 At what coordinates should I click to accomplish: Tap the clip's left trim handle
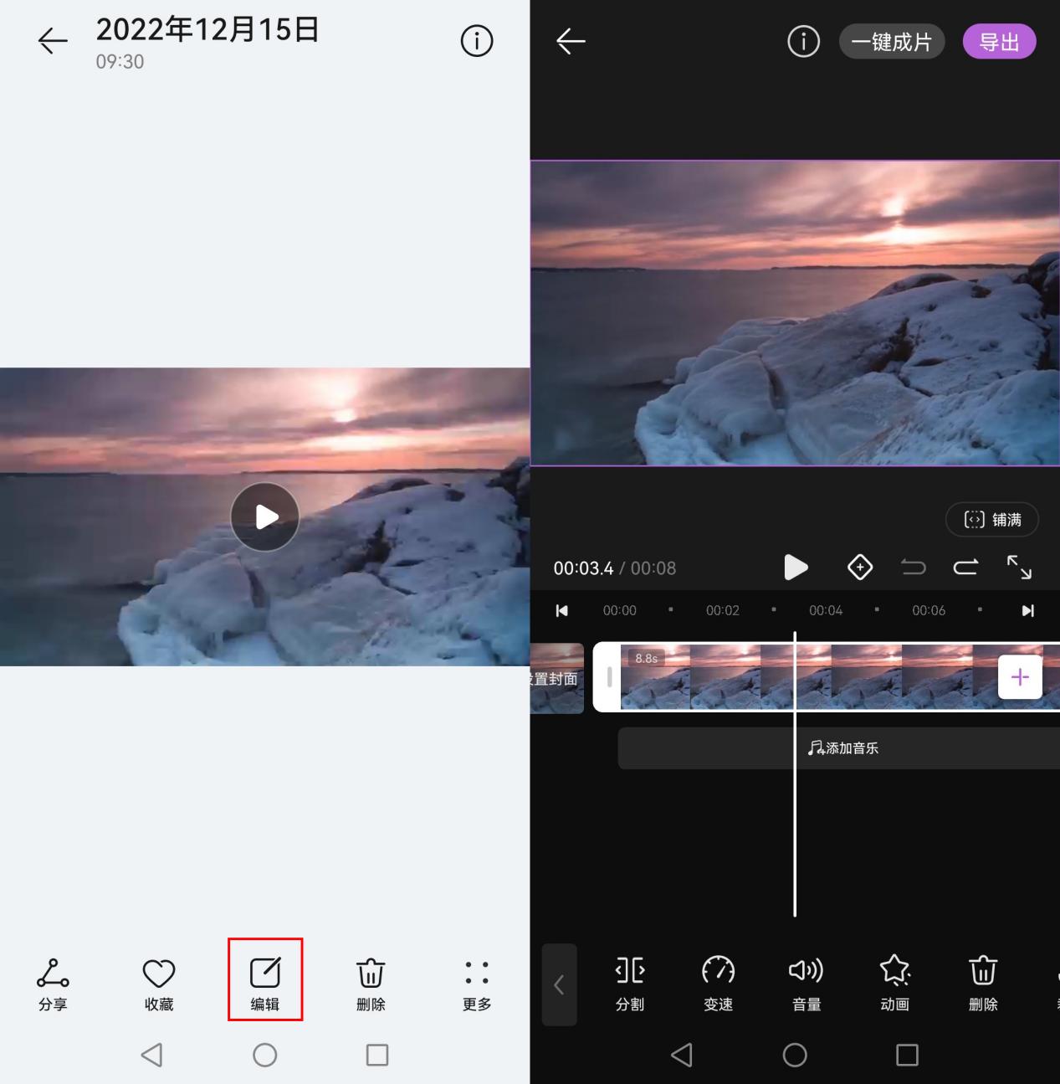[x=608, y=677]
